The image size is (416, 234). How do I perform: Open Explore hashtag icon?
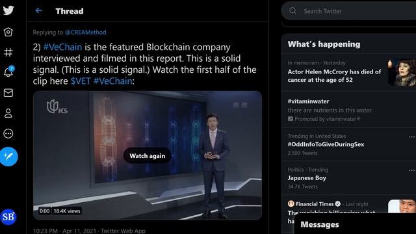[8, 52]
